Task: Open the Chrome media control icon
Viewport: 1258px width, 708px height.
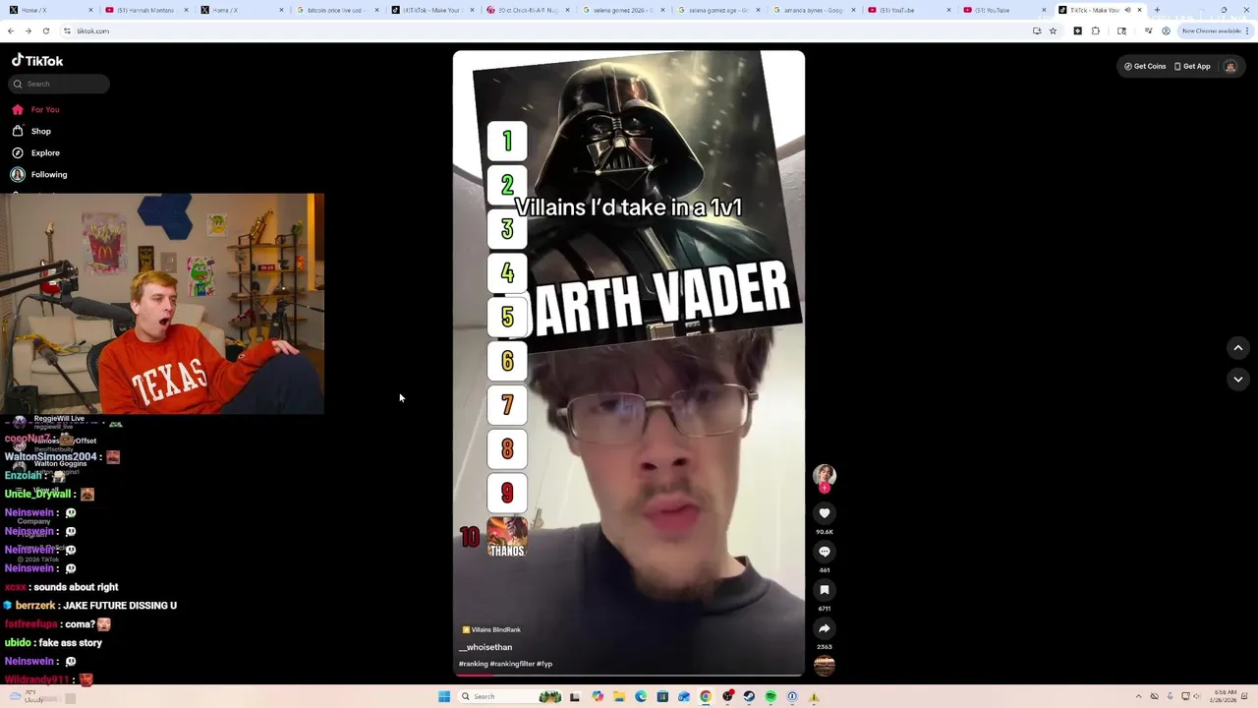Action: [1148, 30]
